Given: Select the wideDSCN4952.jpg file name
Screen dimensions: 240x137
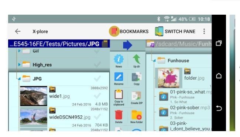Looking at the screenshot, I should pos(70,117).
